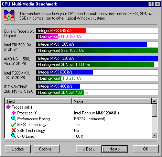The image size is (162, 157).
Task: Open the Options... dialog
Action: (x=46, y=149)
